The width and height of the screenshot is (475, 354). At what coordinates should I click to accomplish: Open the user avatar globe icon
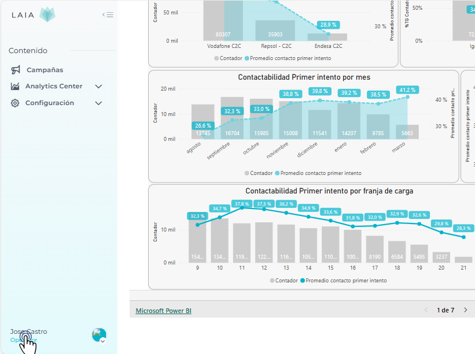[98, 334]
